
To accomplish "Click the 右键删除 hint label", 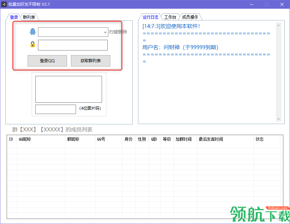I will point(118,32).
